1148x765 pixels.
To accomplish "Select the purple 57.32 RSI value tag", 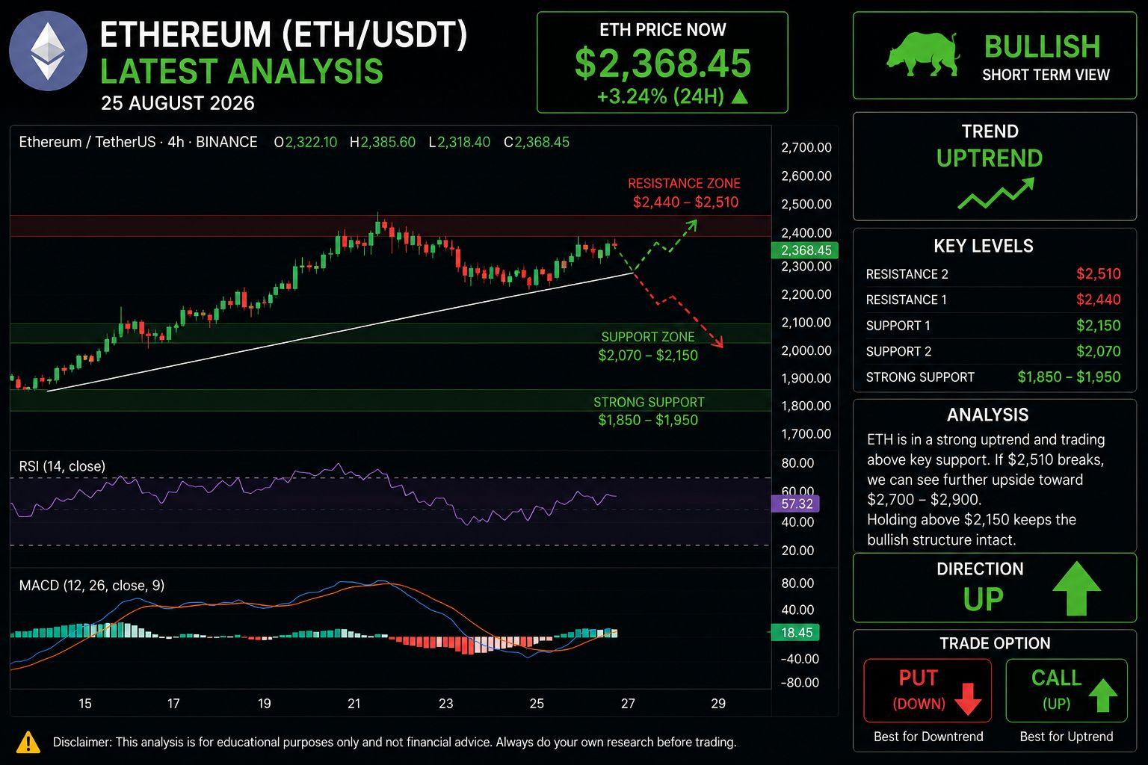I will [x=796, y=504].
